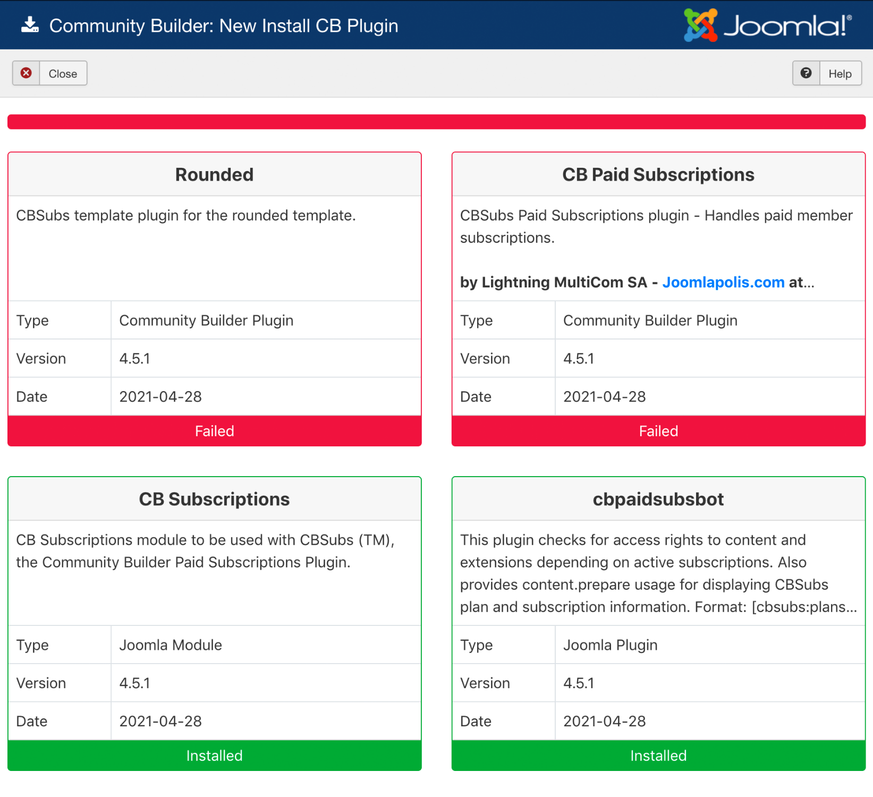Click the Joomla logo
The width and height of the screenshot is (873, 797).
(767, 25)
